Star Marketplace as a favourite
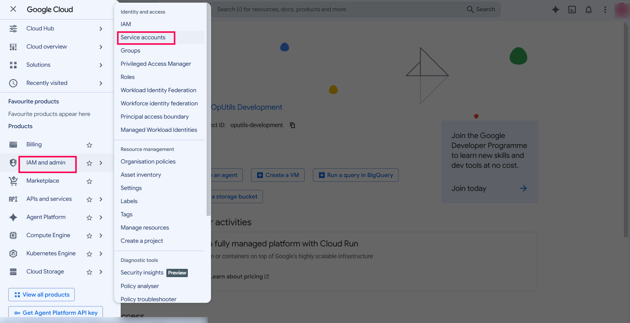The image size is (630, 323). [89, 181]
